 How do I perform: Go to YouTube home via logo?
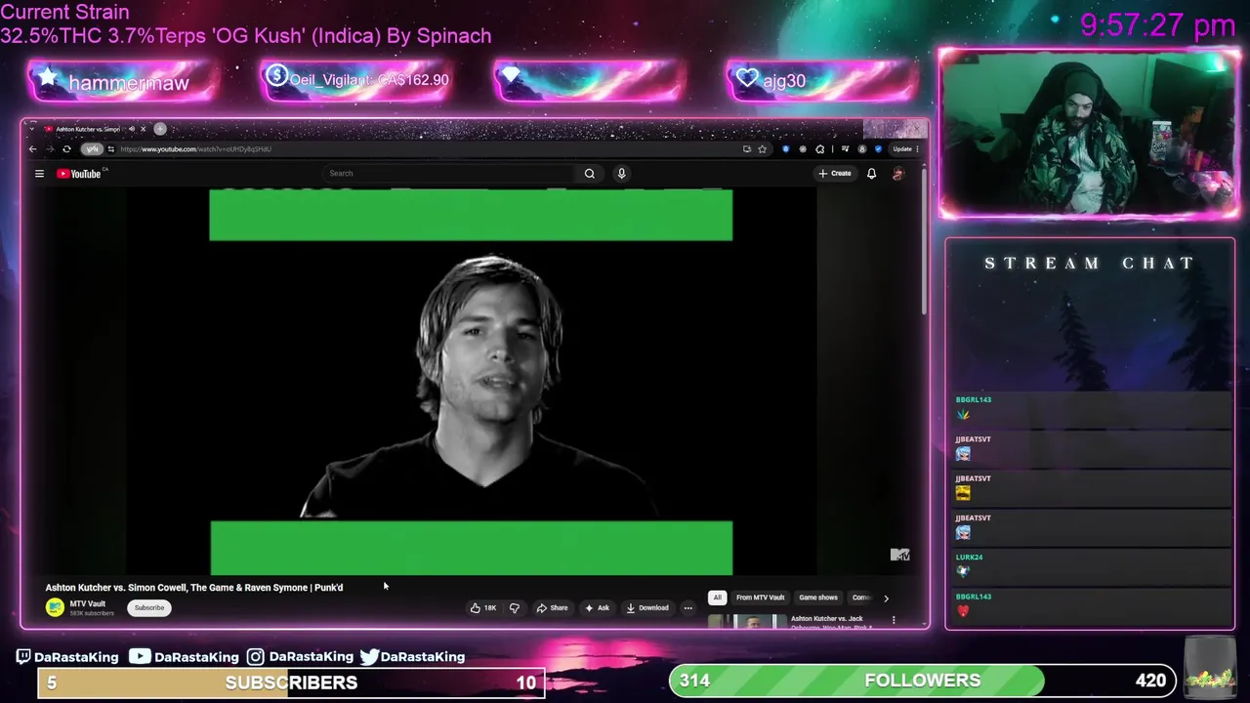79,174
